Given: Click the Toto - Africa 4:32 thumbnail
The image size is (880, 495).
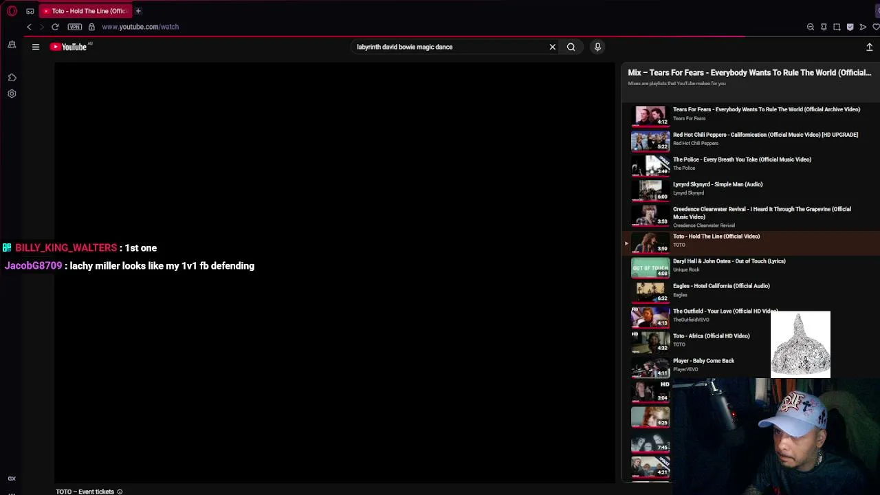Looking at the screenshot, I should [650, 342].
